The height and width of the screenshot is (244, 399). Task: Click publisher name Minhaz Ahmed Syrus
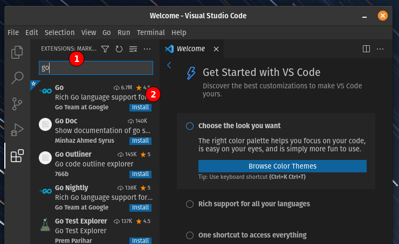point(85,141)
